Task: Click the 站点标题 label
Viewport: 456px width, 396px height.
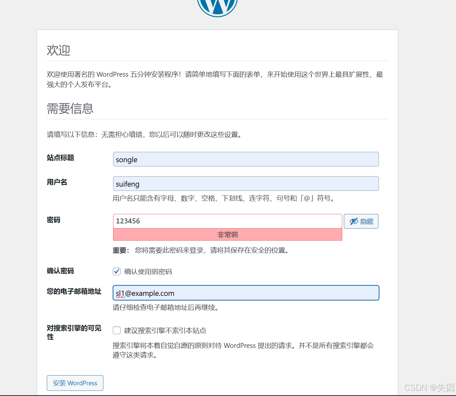Action: click(x=60, y=158)
